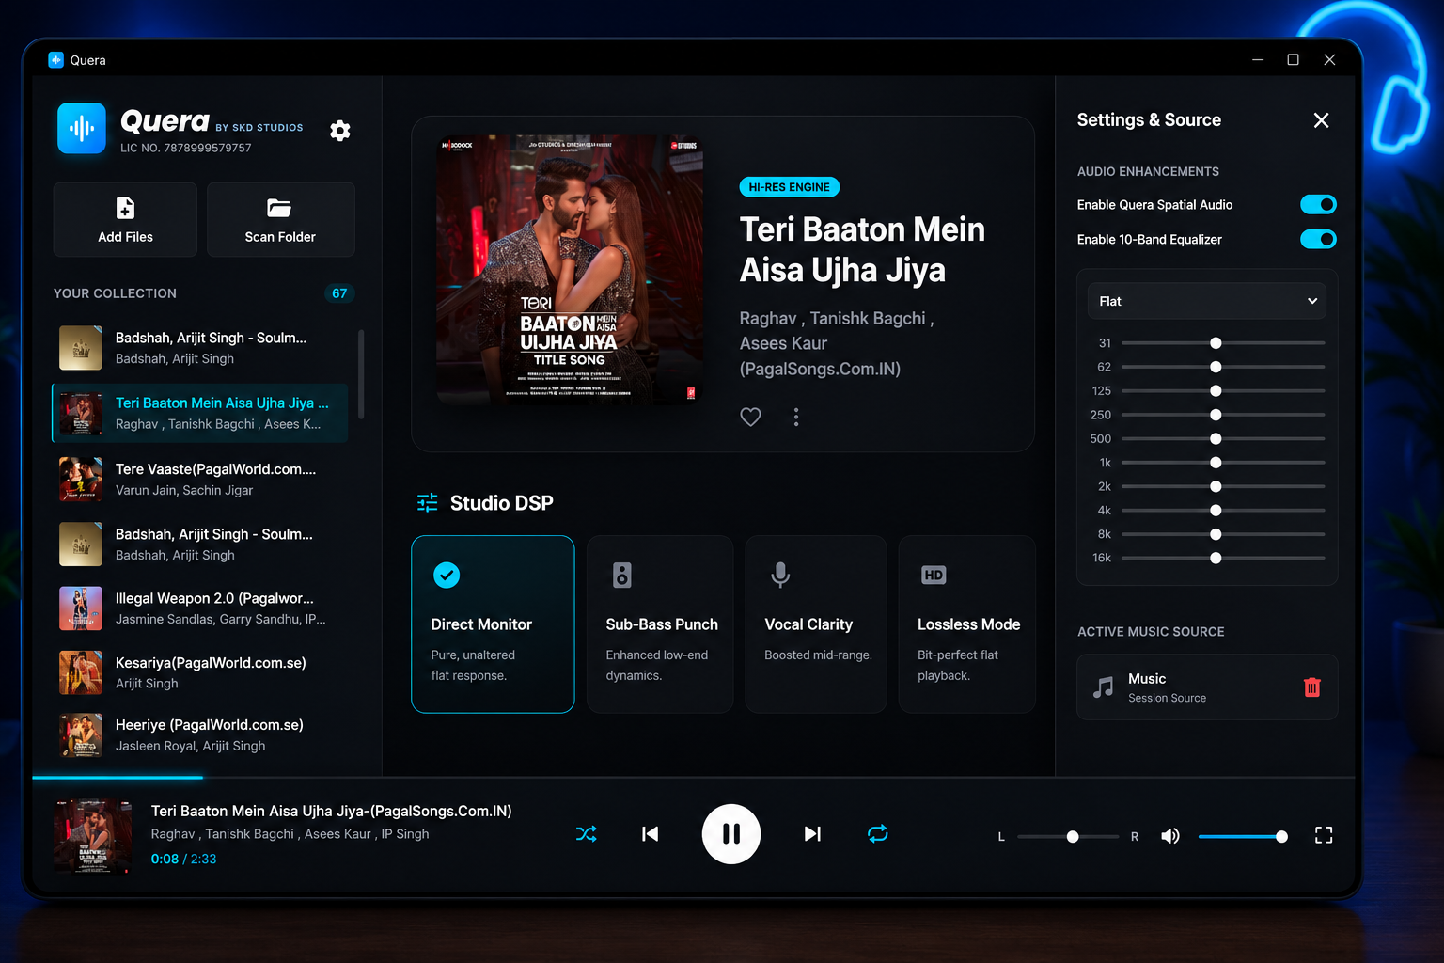The width and height of the screenshot is (1444, 963).
Task: Click large album artwork of Teri Baaton
Action: tap(570, 270)
